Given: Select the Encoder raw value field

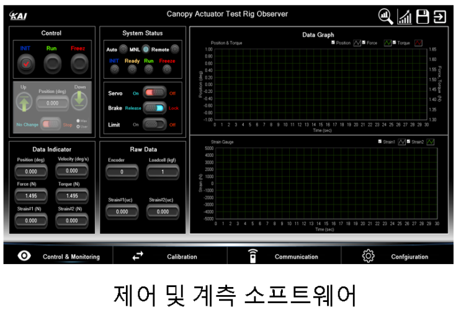Looking at the screenshot, I should (122, 172).
